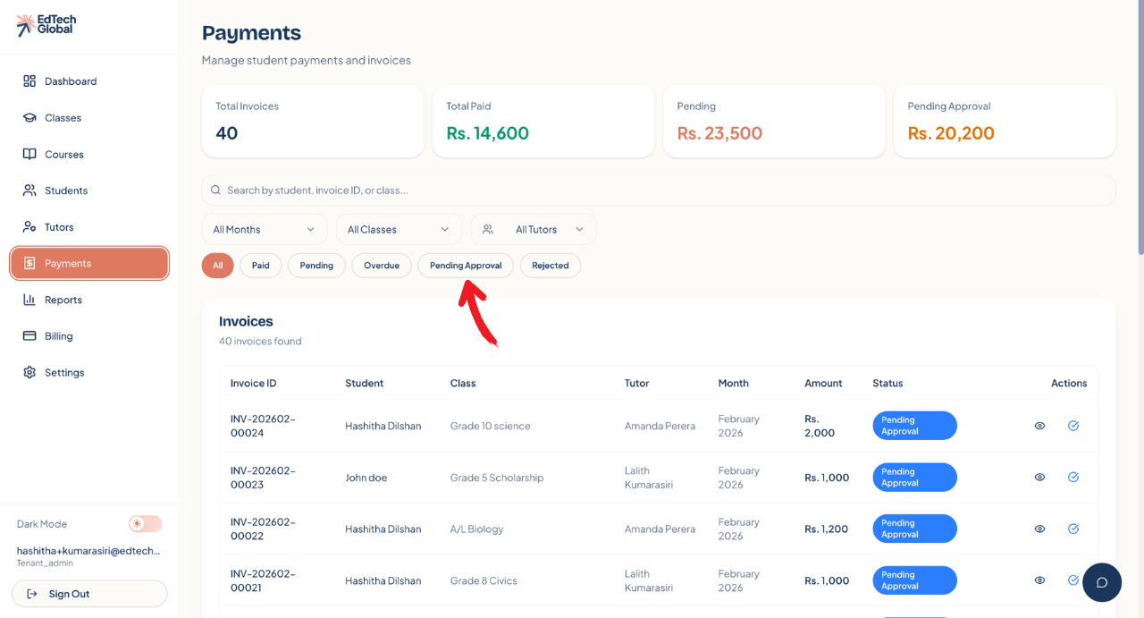Click the Sign Out button
1144x618 pixels.
pyautogui.click(x=89, y=594)
